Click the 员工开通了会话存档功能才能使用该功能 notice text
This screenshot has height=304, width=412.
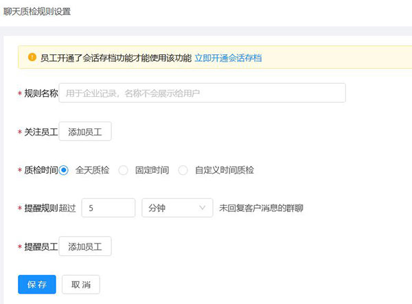[116, 58]
